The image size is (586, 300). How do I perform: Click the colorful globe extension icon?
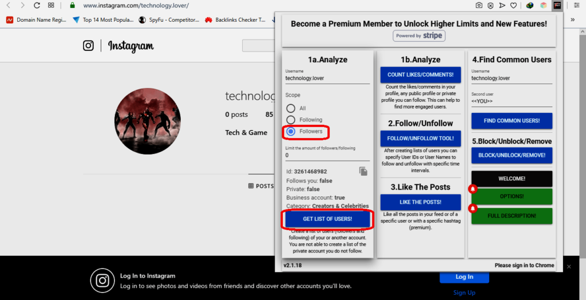pos(529,5)
